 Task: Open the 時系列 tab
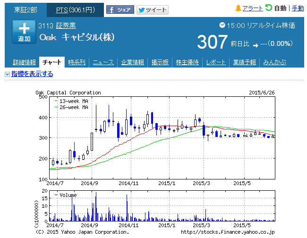(77, 62)
